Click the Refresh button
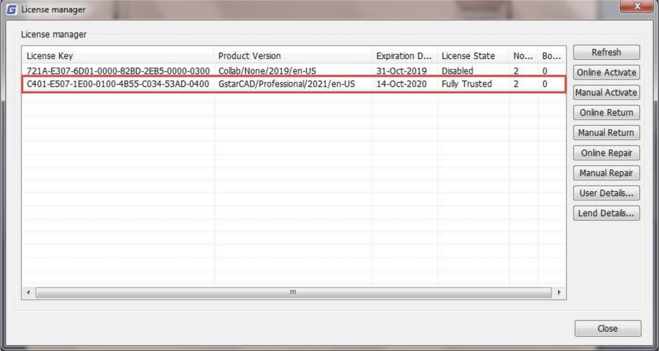 coord(606,52)
